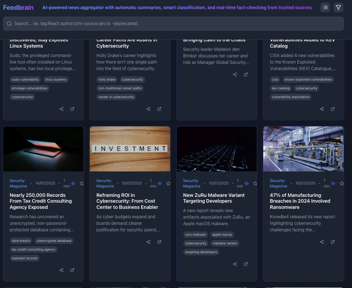Toggle read eye on Tax Credit article
The height and width of the screenshot is (288, 352).
[x=73, y=183]
